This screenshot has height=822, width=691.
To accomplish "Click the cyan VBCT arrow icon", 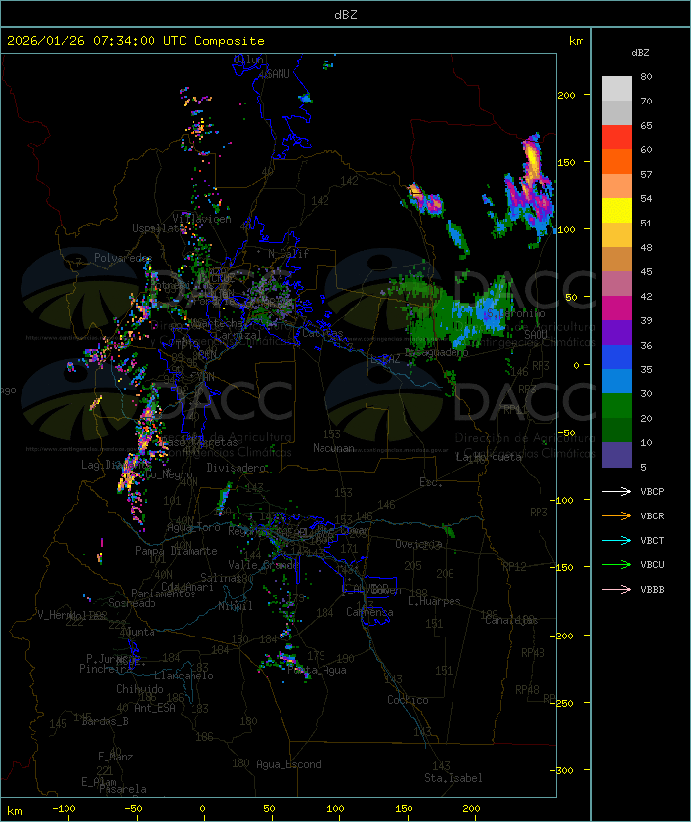I will click(x=618, y=540).
